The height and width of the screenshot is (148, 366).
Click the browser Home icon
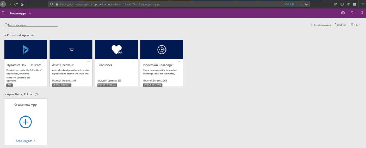(22, 4)
